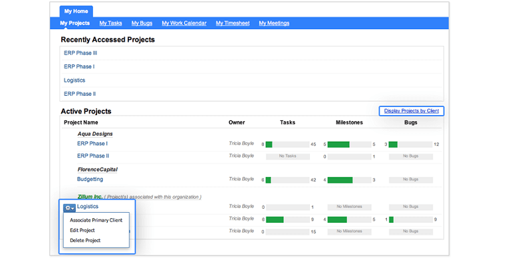Screen dimensions: 522x260
Task: Go to the My Tasks link
Action: pyautogui.click(x=110, y=23)
